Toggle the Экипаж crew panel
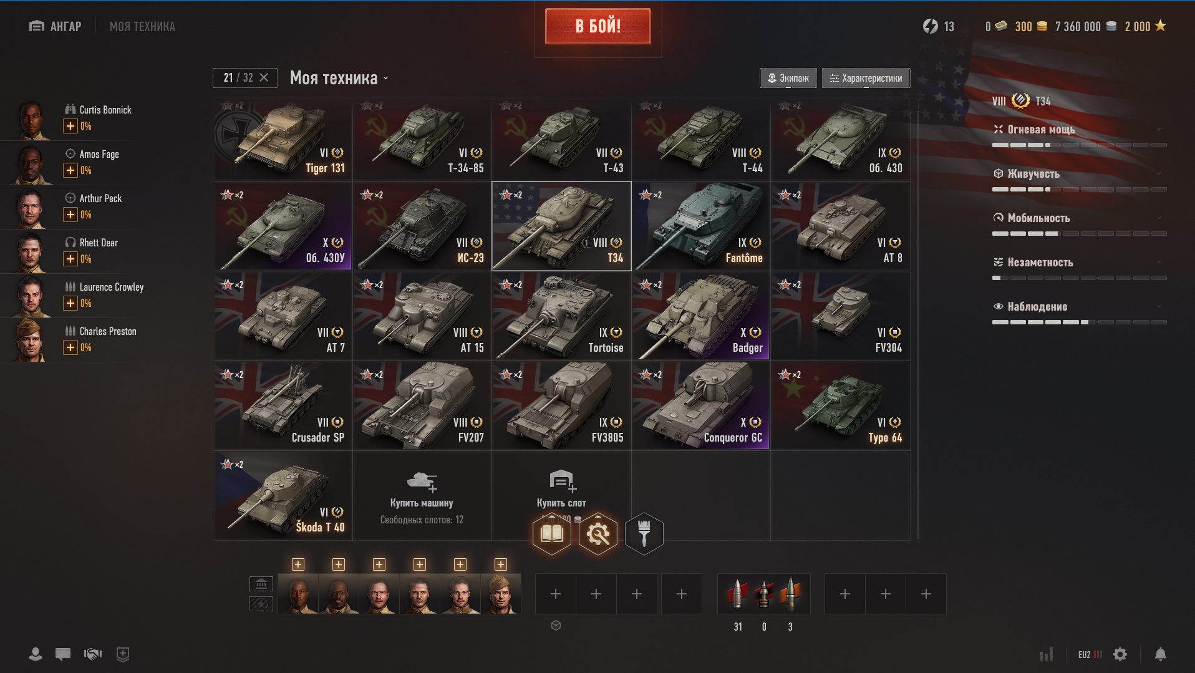 [x=788, y=78]
